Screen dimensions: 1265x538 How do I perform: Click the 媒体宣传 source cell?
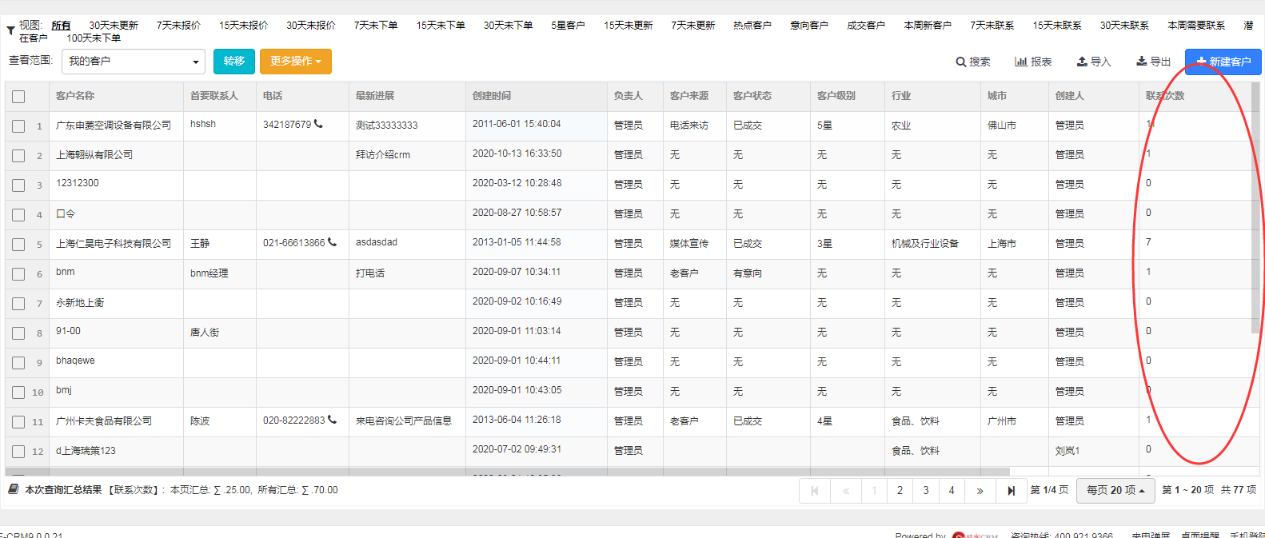(689, 244)
